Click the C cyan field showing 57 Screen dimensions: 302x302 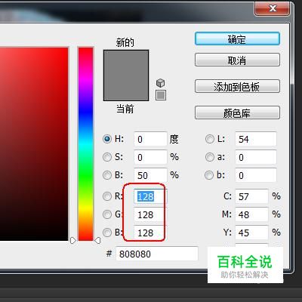pyautogui.click(x=251, y=196)
